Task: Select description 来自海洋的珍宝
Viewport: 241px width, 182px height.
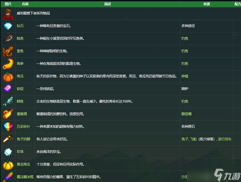Action: (49, 152)
